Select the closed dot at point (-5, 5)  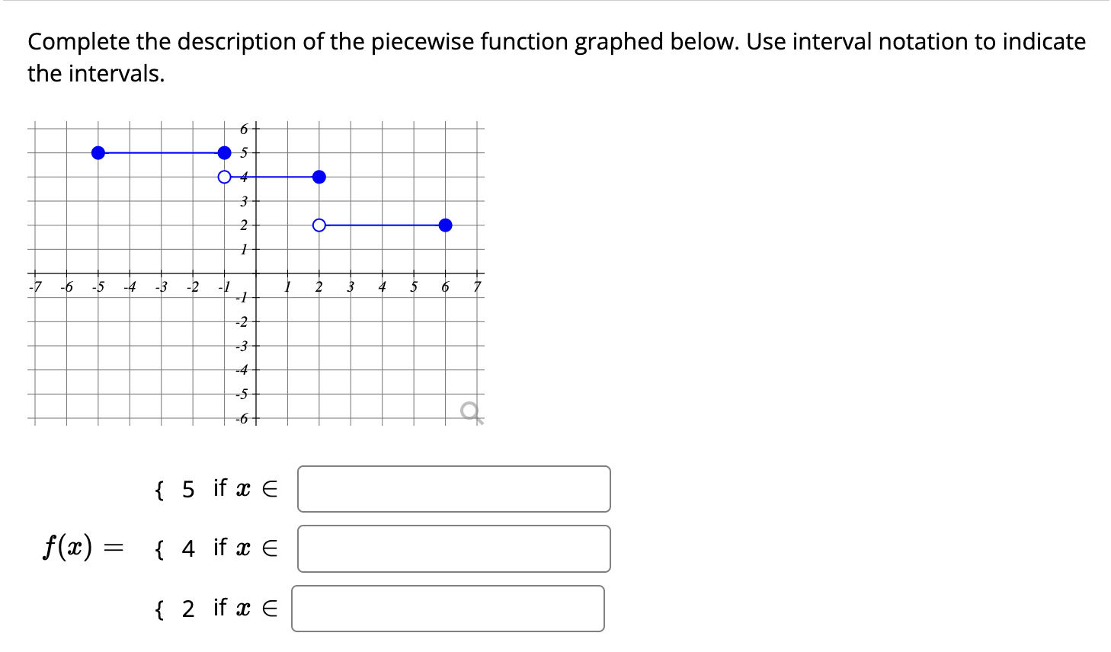click(x=98, y=152)
